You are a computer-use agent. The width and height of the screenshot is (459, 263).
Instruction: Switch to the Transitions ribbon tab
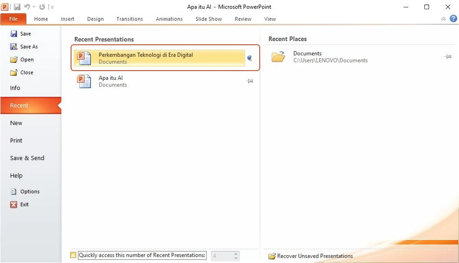tap(130, 19)
